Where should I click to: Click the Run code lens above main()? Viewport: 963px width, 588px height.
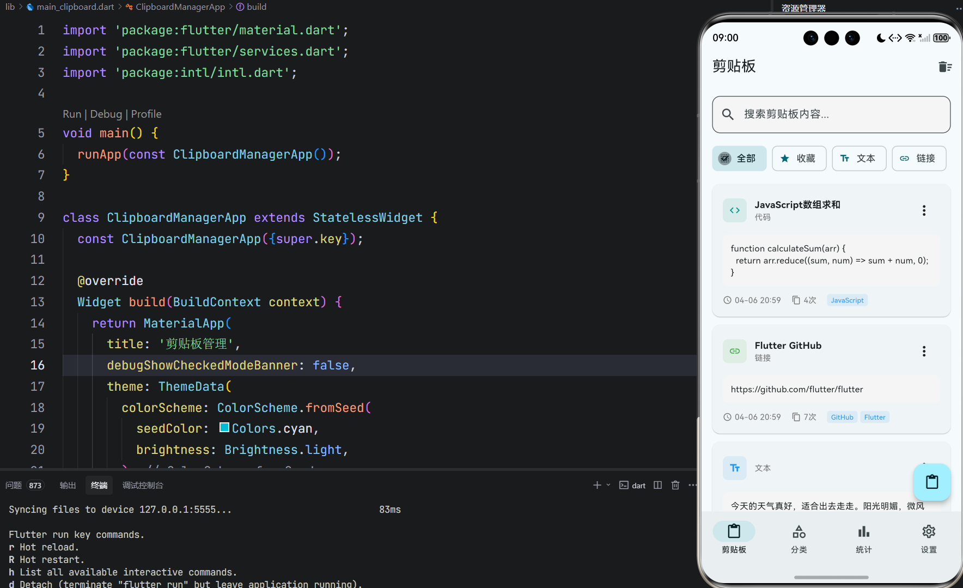pyautogui.click(x=72, y=114)
